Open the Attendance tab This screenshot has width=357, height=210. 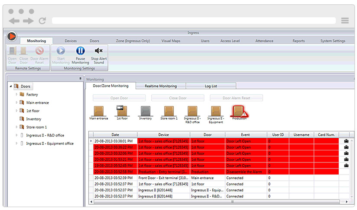click(x=264, y=41)
